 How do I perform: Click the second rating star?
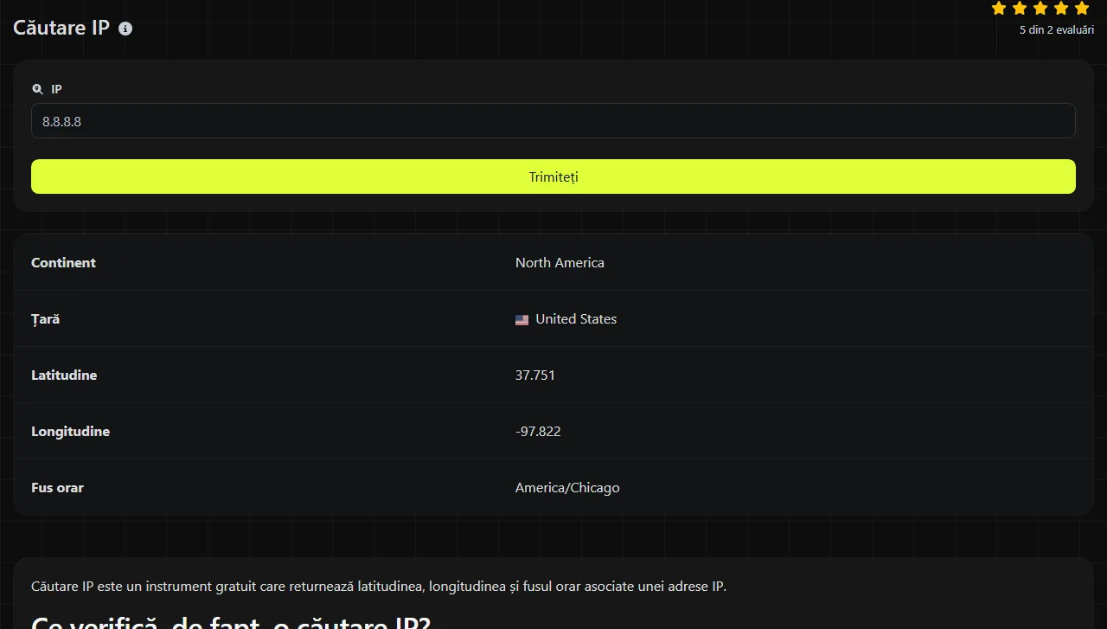tap(1020, 9)
